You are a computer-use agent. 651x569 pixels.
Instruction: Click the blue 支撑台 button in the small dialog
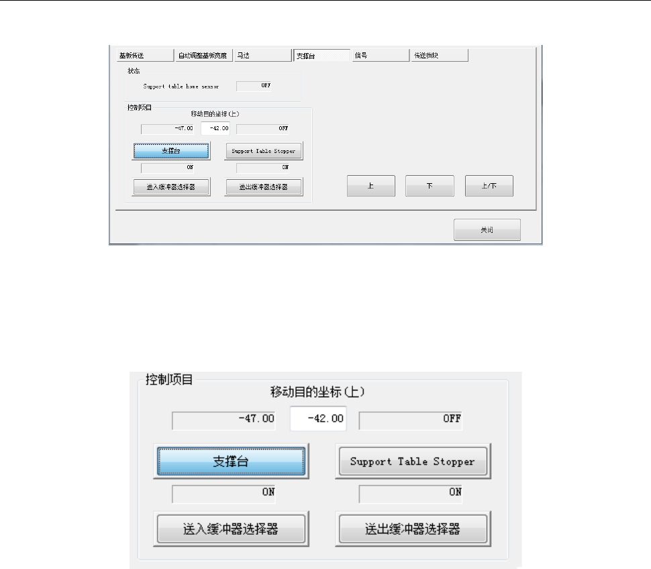(x=171, y=151)
